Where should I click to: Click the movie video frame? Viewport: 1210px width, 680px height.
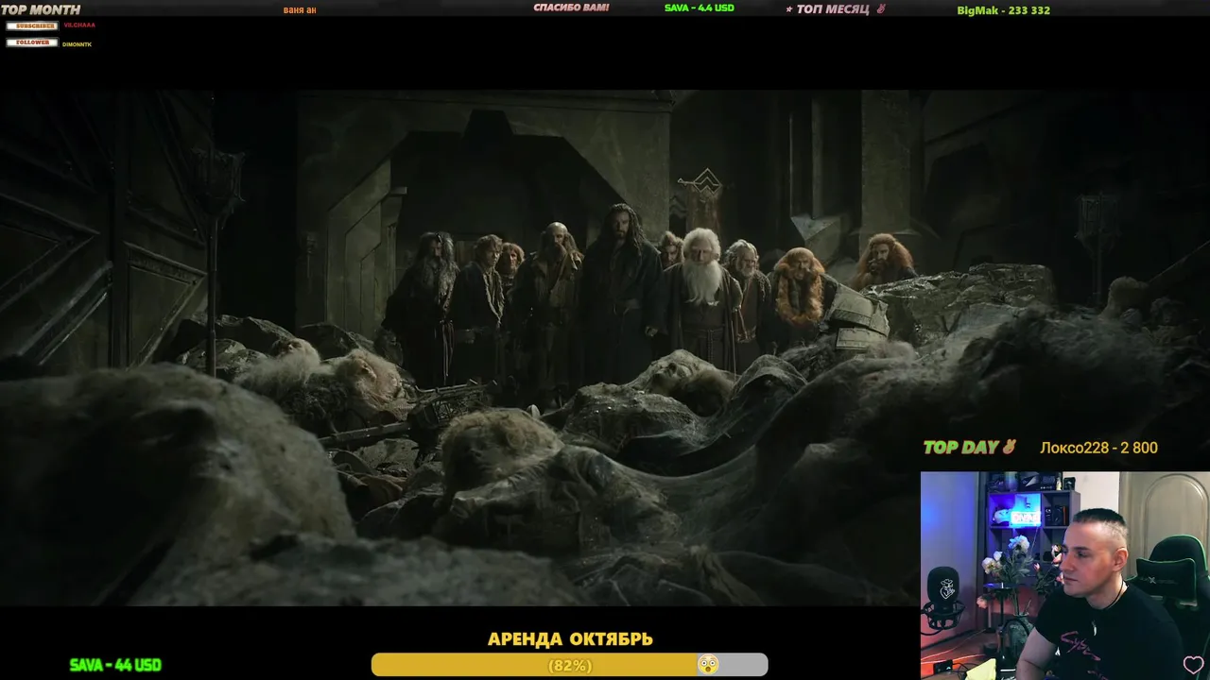[x=605, y=348]
